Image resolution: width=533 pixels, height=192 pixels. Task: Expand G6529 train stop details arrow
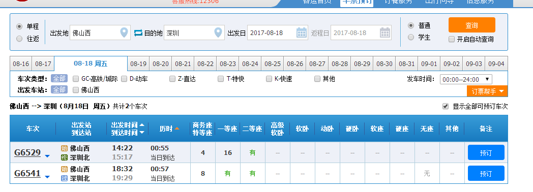click(47, 156)
